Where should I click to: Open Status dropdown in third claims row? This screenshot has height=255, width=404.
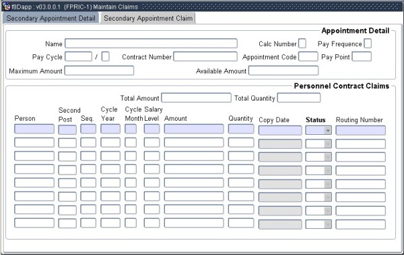coord(327,157)
